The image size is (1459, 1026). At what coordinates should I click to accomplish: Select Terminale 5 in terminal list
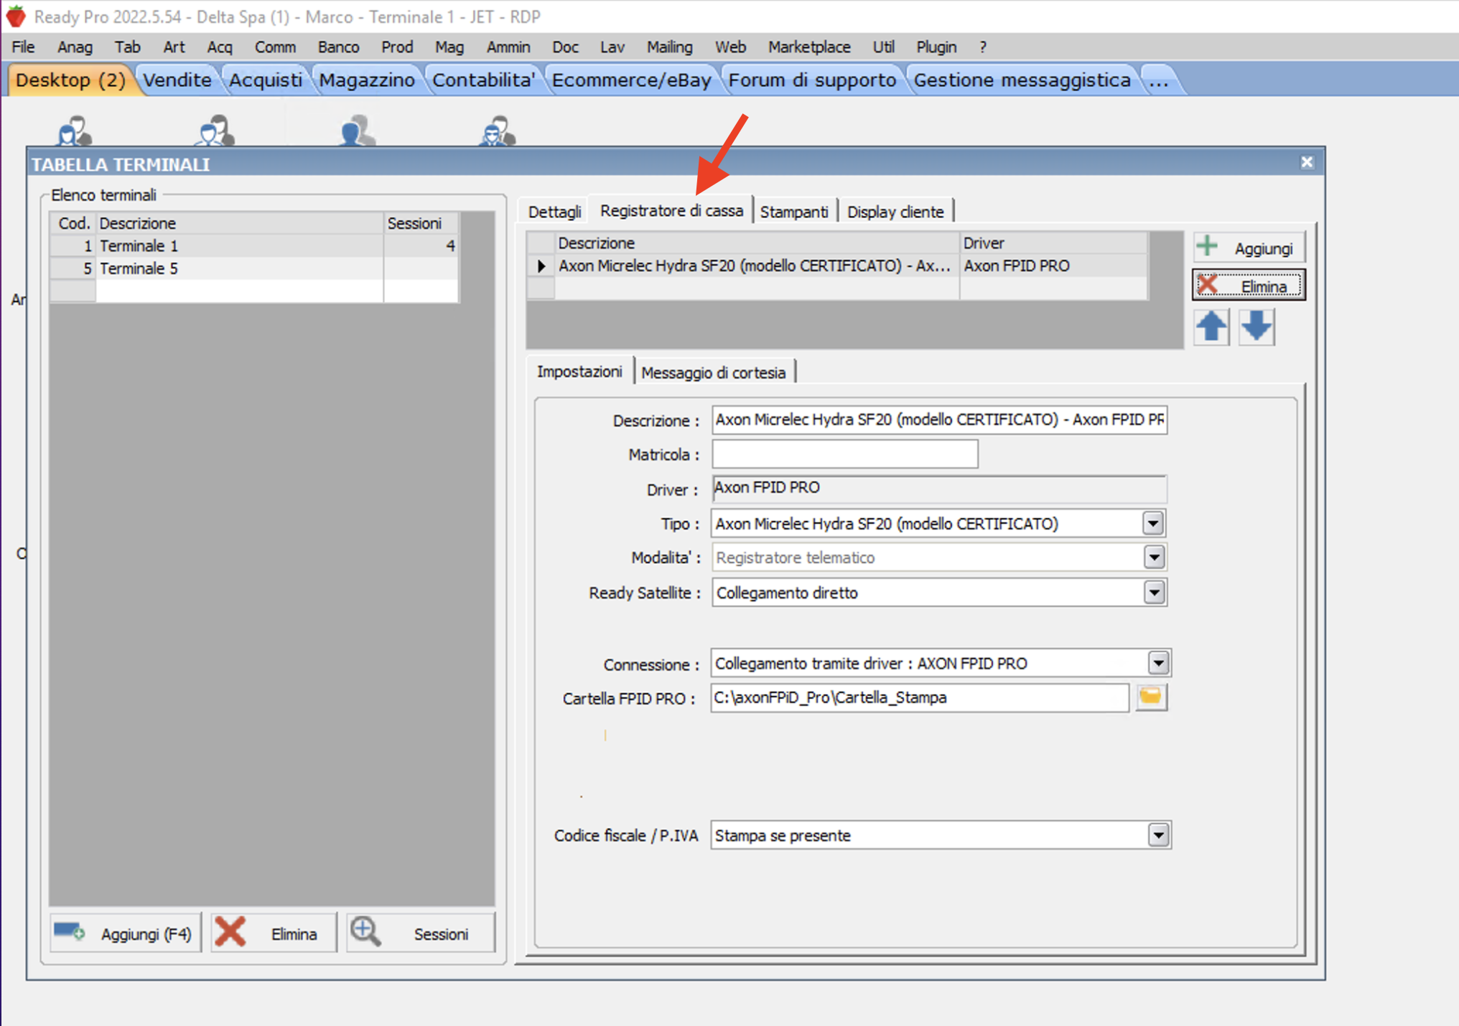[253, 268]
